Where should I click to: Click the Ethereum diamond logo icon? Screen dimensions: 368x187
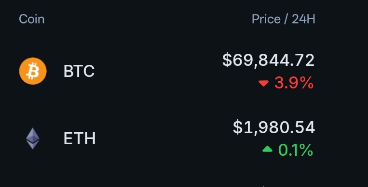(33, 138)
